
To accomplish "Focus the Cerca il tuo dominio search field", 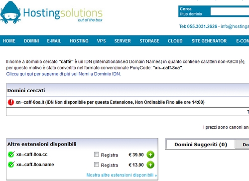I will pyautogui.click(x=230, y=11).
